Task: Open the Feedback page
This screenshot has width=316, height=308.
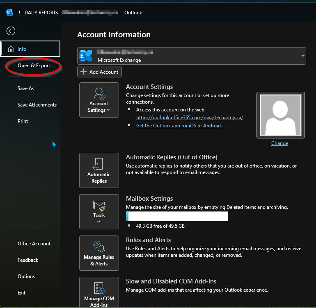Action: [28, 260]
